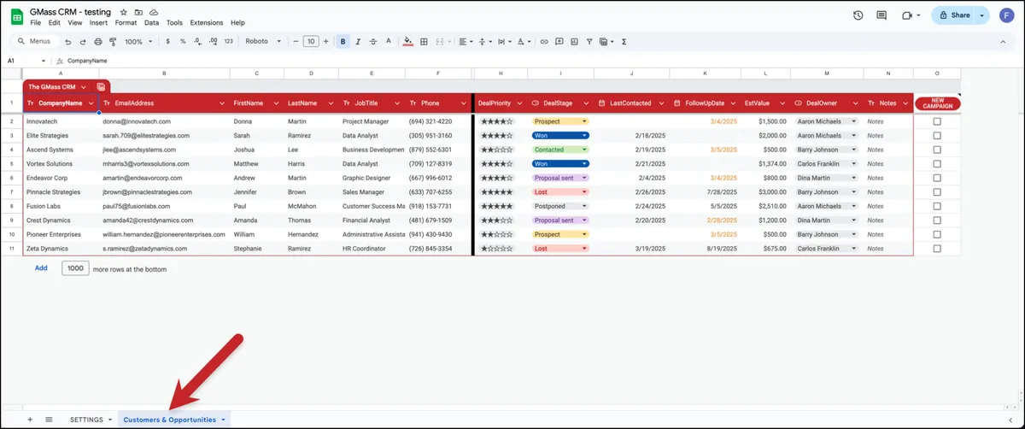Move document with folder icon

point(138,12)
